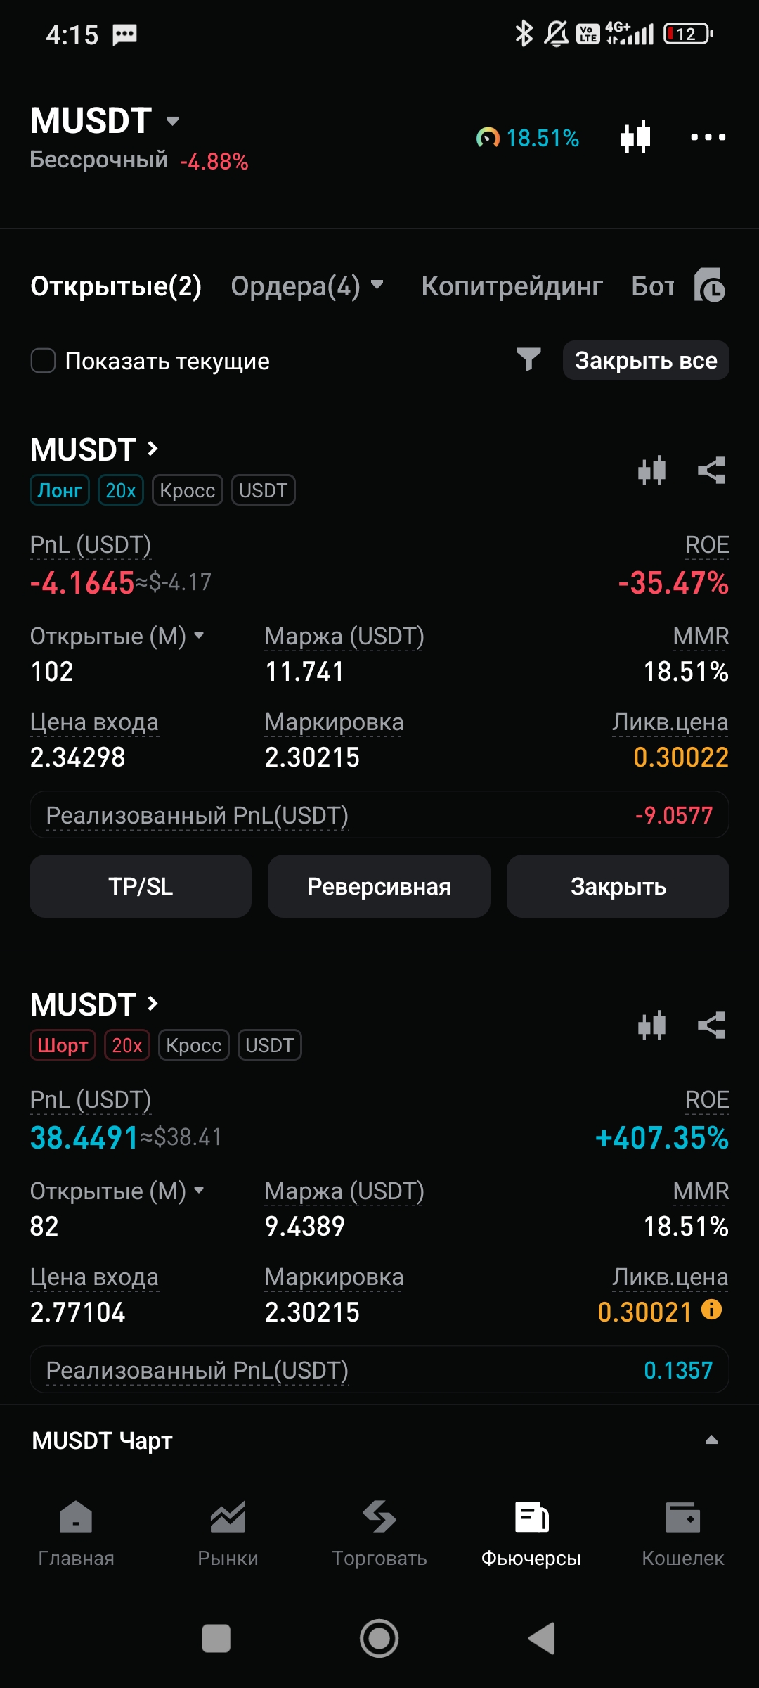This screenshot has width=759, height=1688.
Task: Open the three-dots more options menu
Action: coord(708,137)
